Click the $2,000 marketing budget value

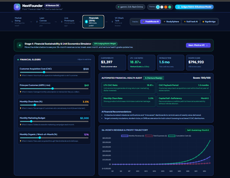[x=84, y=118]
